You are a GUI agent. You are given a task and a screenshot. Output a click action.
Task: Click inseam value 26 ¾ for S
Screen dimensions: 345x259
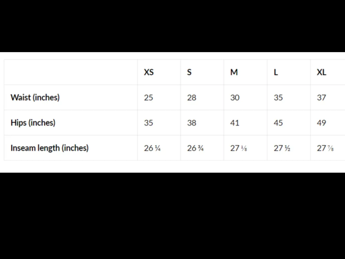[x=195, y=148]
